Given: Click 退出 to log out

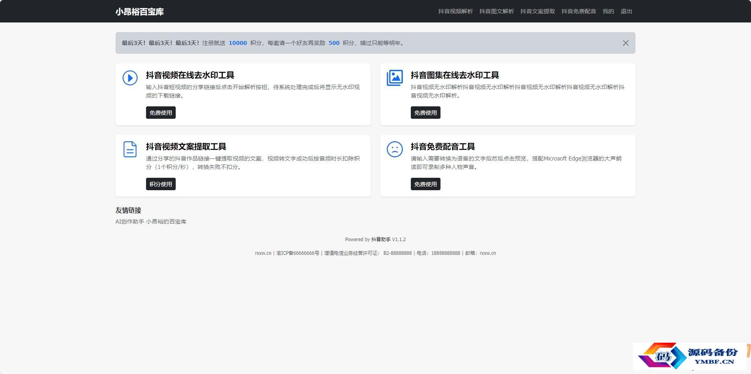Looking at the screenshot, I should [626, 11].
